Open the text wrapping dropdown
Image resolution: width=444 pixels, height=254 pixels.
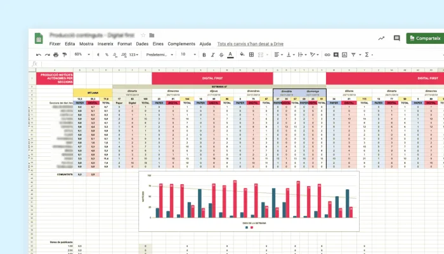(x=303, y=55)
